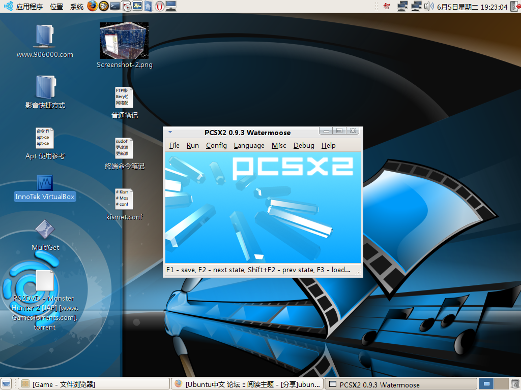The height and width of the screenshot is (390, 521).
Task: Select the www.906000.com desktop icon
Action: pos(45,41)
